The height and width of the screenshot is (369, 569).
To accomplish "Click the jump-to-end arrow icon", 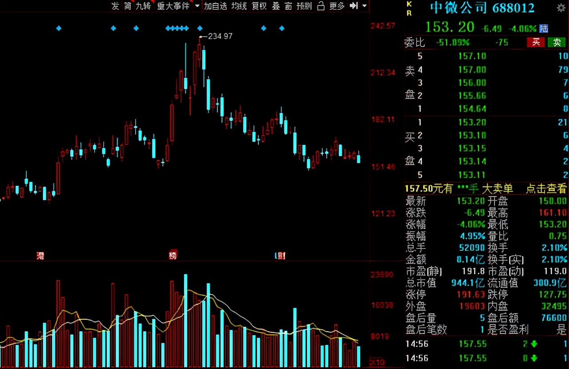I will click(354, 6).
